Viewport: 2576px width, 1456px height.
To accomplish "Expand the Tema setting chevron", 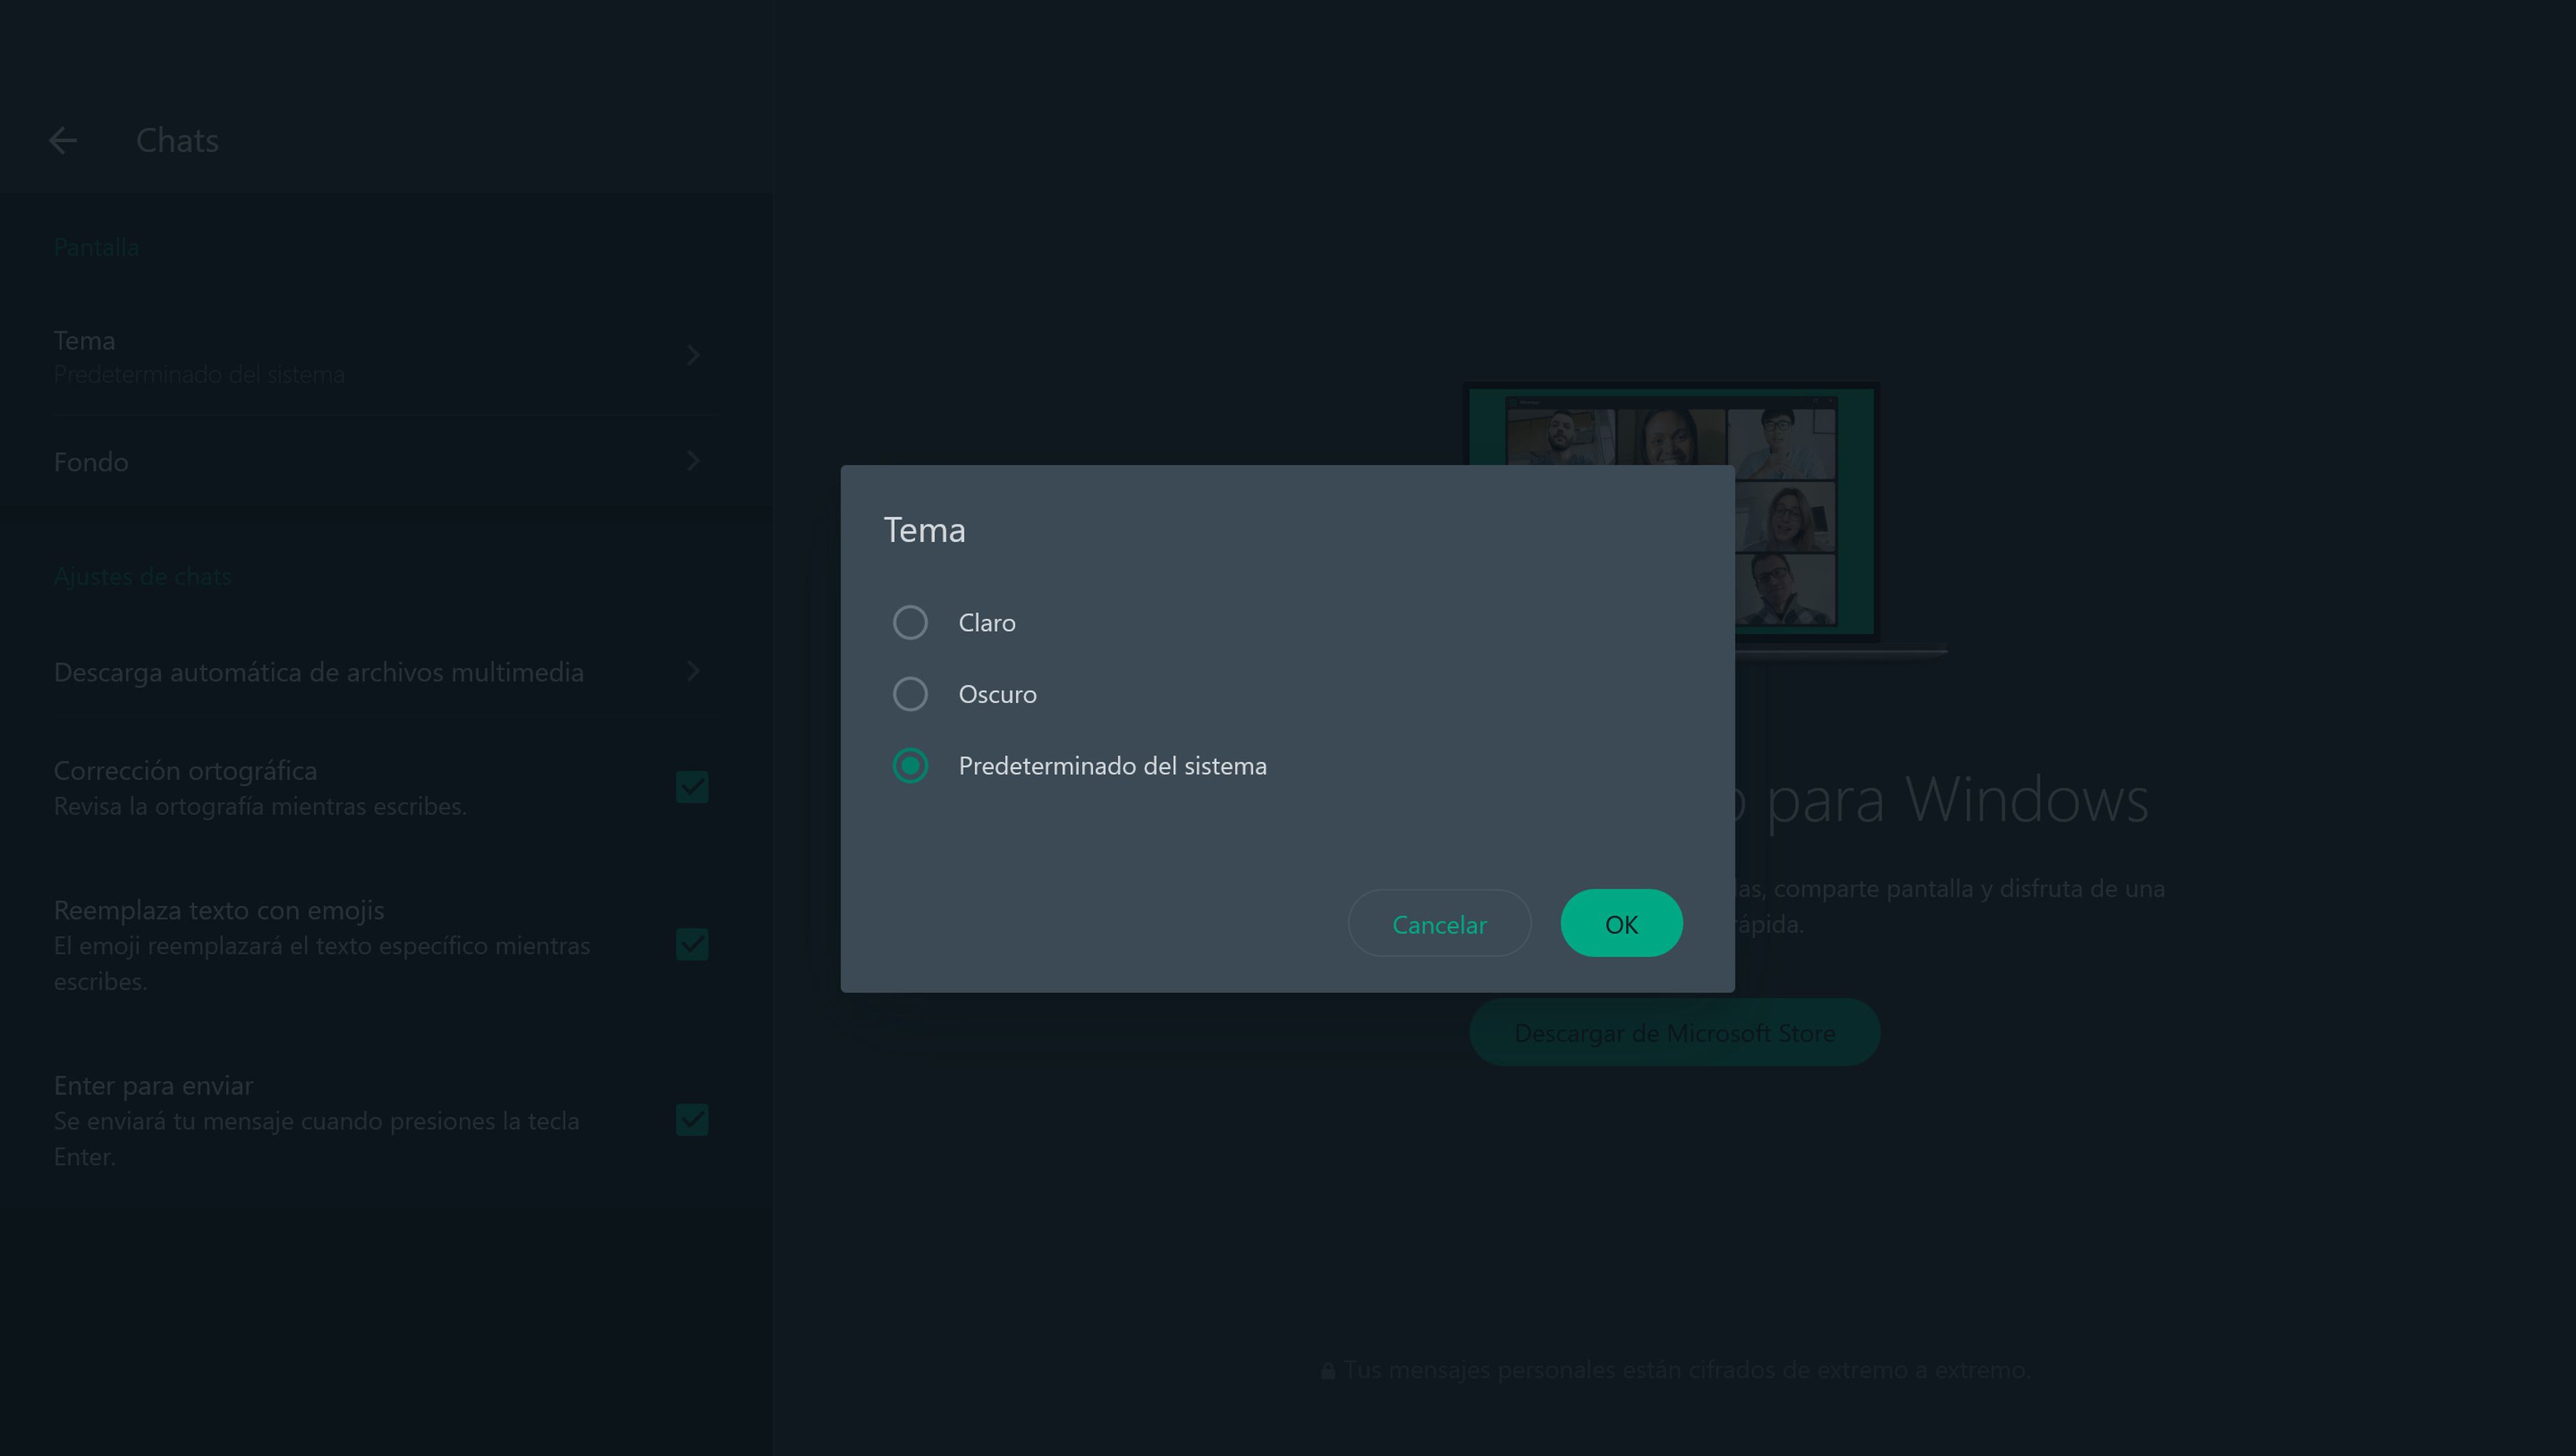I will [x=694, y=355].
